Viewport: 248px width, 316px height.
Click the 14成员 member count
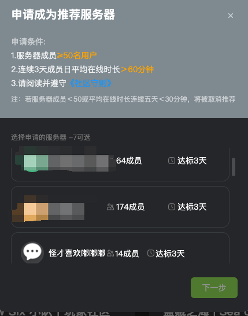[127, 254]
